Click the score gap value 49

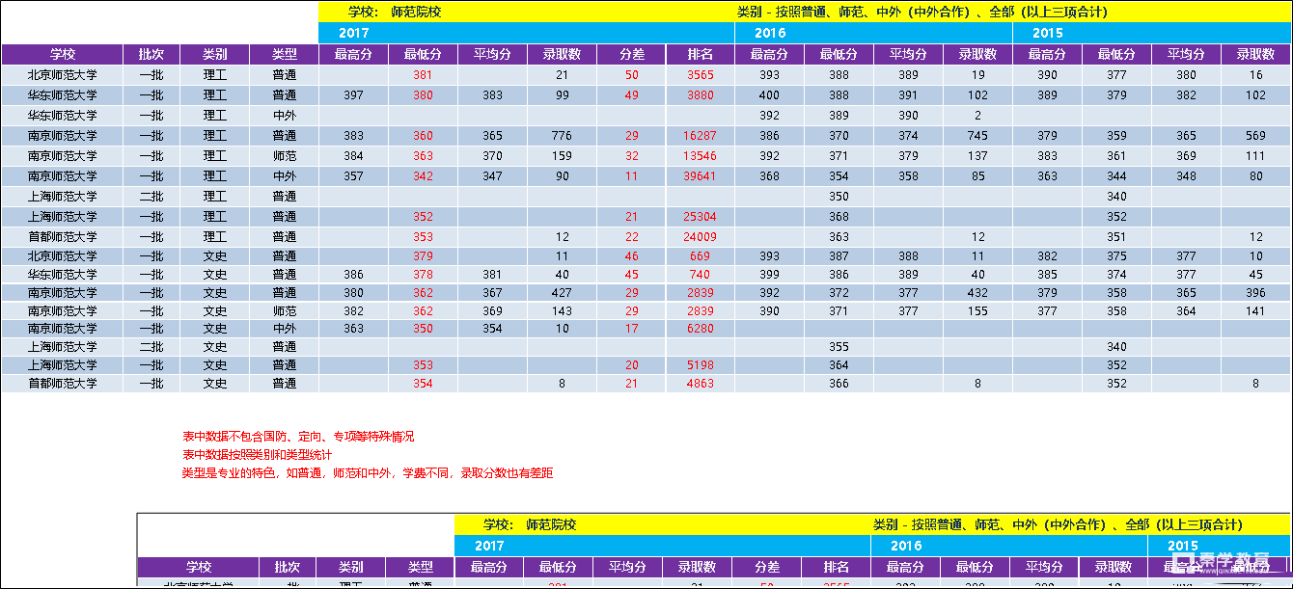point(631,95)
